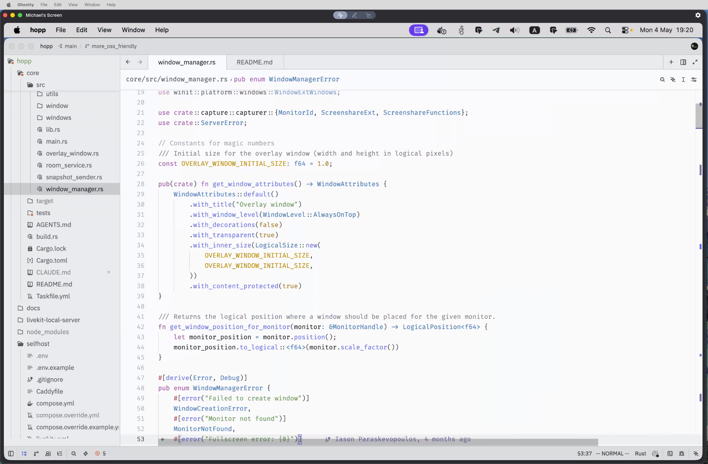The width and height of the screenshot is (708, 464).
Task: Click the project search icon in status bar
Action: (x=74, y=454)
